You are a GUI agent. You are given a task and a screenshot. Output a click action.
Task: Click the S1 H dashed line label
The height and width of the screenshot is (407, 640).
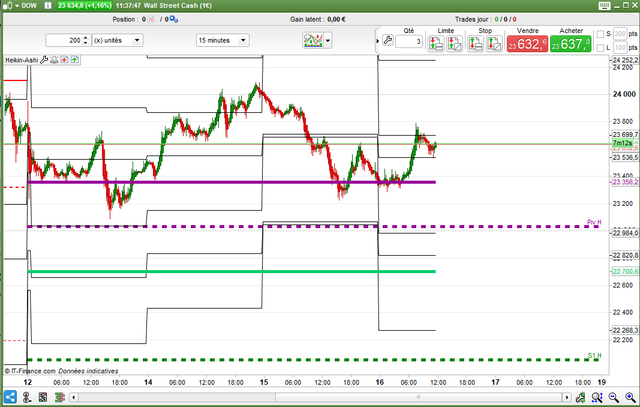point(594,355)
